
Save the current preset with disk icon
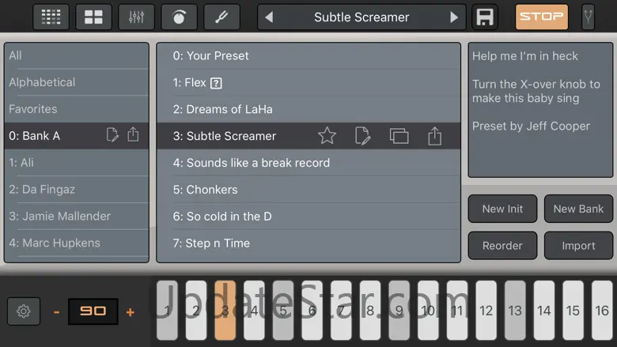485,17
